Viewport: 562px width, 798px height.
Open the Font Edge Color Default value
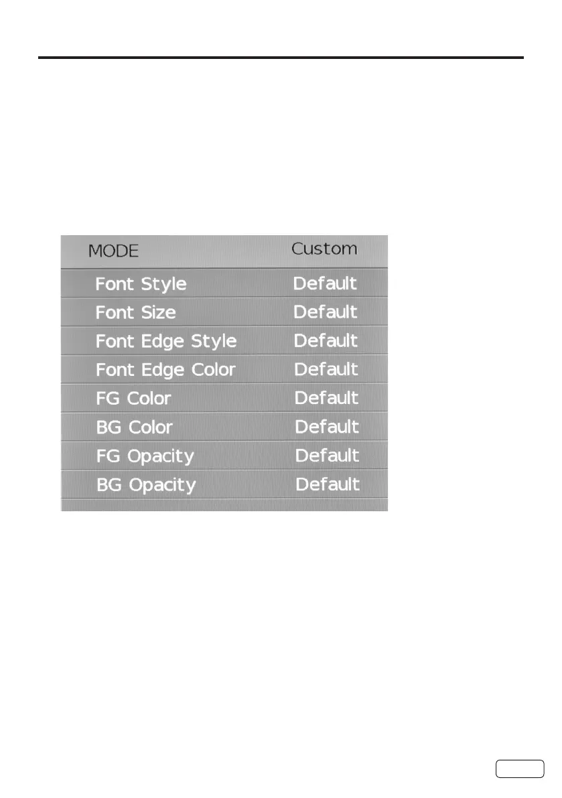point(326,369)
